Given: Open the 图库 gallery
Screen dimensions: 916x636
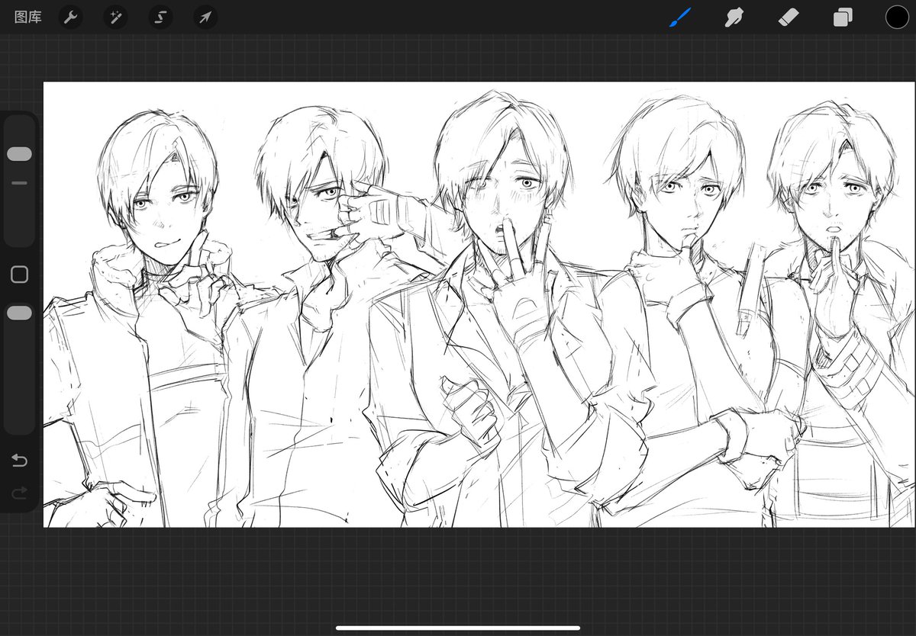Looking at the screenshot, I should (x=28, y=17).
